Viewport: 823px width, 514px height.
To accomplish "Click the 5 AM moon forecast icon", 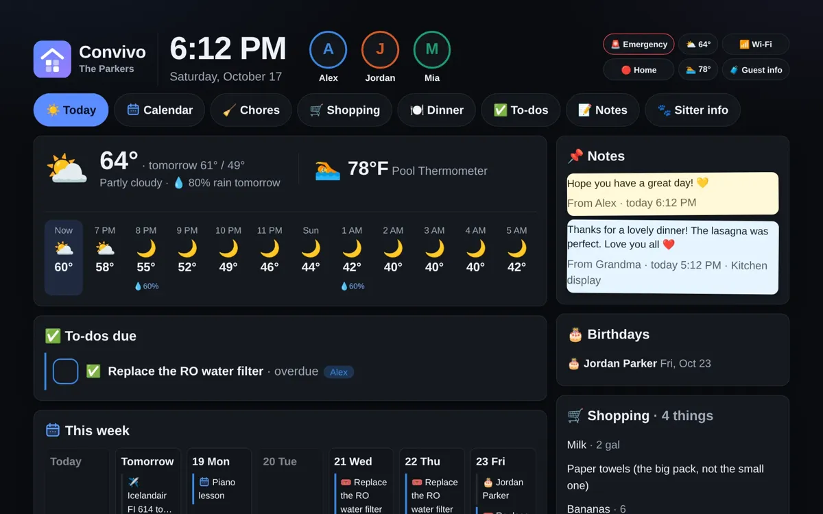I will pyautogui.click(x=516, y=248).
